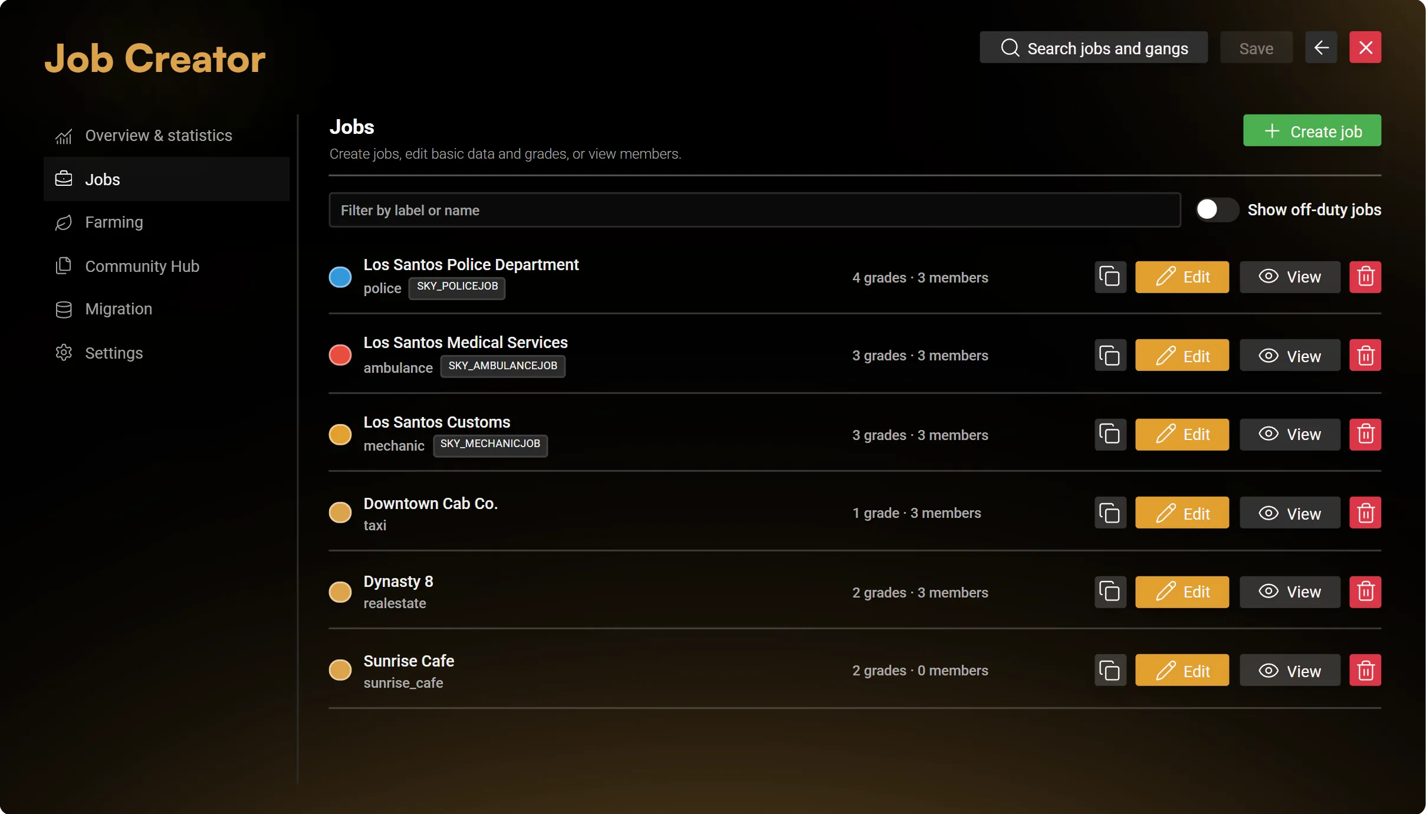Toggle Show off-duty jobs switch
The image size is (1426, 814).
[x=1217, y=209]
